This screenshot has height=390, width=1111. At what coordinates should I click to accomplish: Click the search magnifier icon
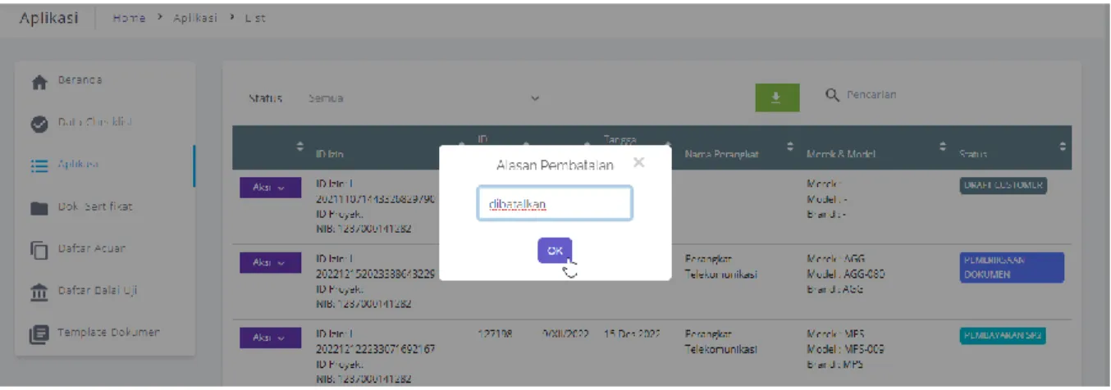832,96
